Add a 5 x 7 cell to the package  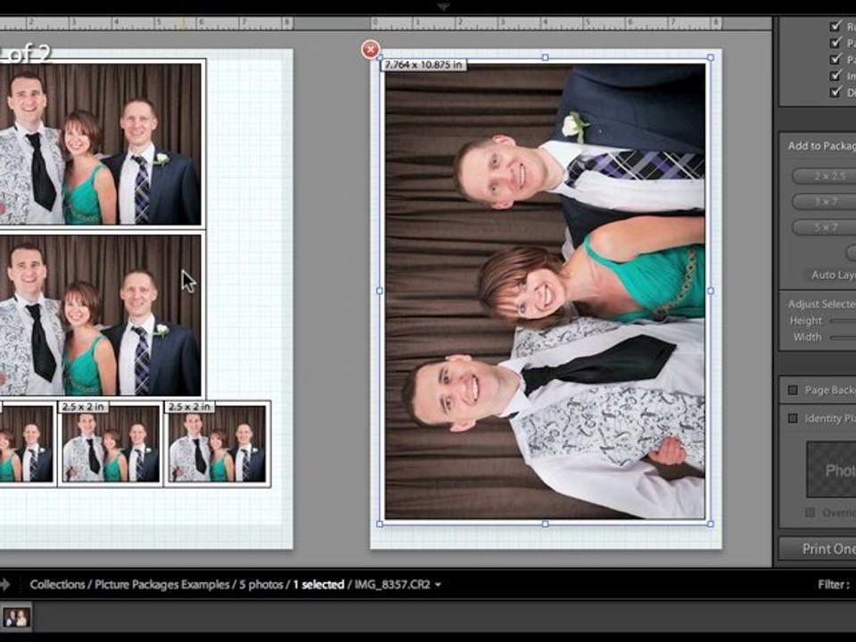coord(824,227)
